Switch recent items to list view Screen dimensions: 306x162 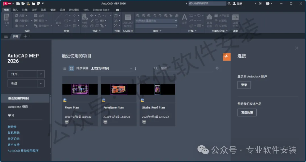tap(64, 68)
